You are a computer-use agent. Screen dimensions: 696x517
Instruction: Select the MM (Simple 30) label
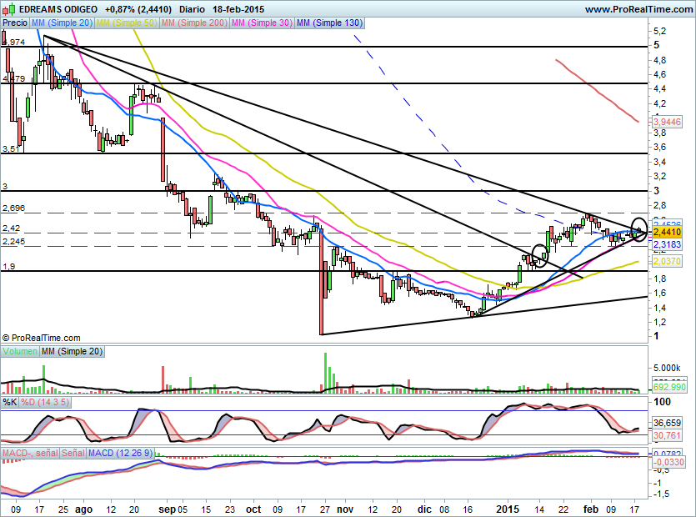click(x=262, y=23)
